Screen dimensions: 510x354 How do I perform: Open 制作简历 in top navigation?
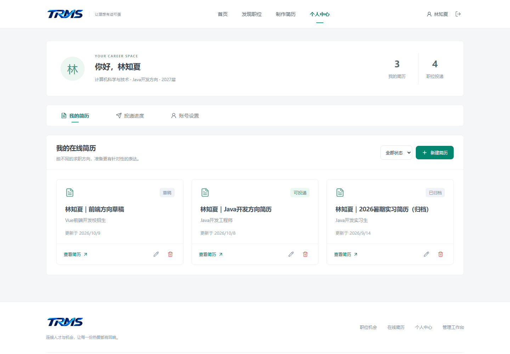tap(286, 14)
